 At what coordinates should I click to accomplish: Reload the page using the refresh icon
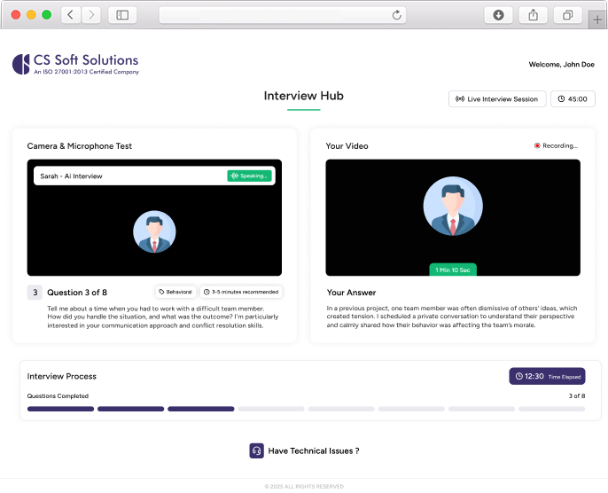tap(397, 15)
